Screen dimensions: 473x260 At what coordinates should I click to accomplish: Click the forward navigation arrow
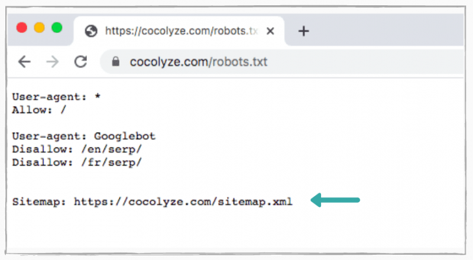click(x=53, y=62)
